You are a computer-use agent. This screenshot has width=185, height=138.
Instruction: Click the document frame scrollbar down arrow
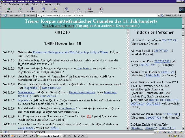128,128
